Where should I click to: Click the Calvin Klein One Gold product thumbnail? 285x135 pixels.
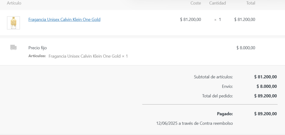coord(13,23)
